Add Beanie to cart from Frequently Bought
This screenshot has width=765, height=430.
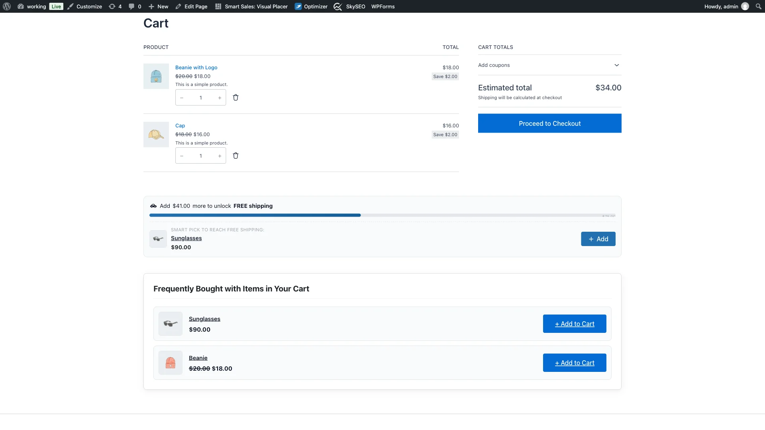(x=575, y=363)
